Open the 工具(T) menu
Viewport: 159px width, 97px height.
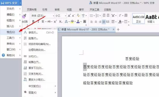pos(11,38)
